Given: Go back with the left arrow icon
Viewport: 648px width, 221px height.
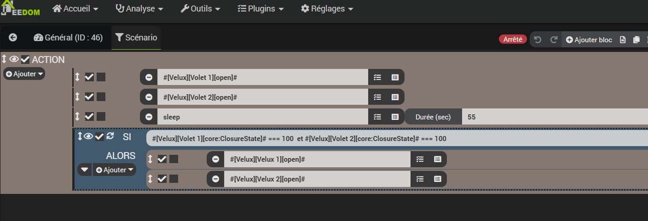Looking at the screenshot, I should click(13, 38).
